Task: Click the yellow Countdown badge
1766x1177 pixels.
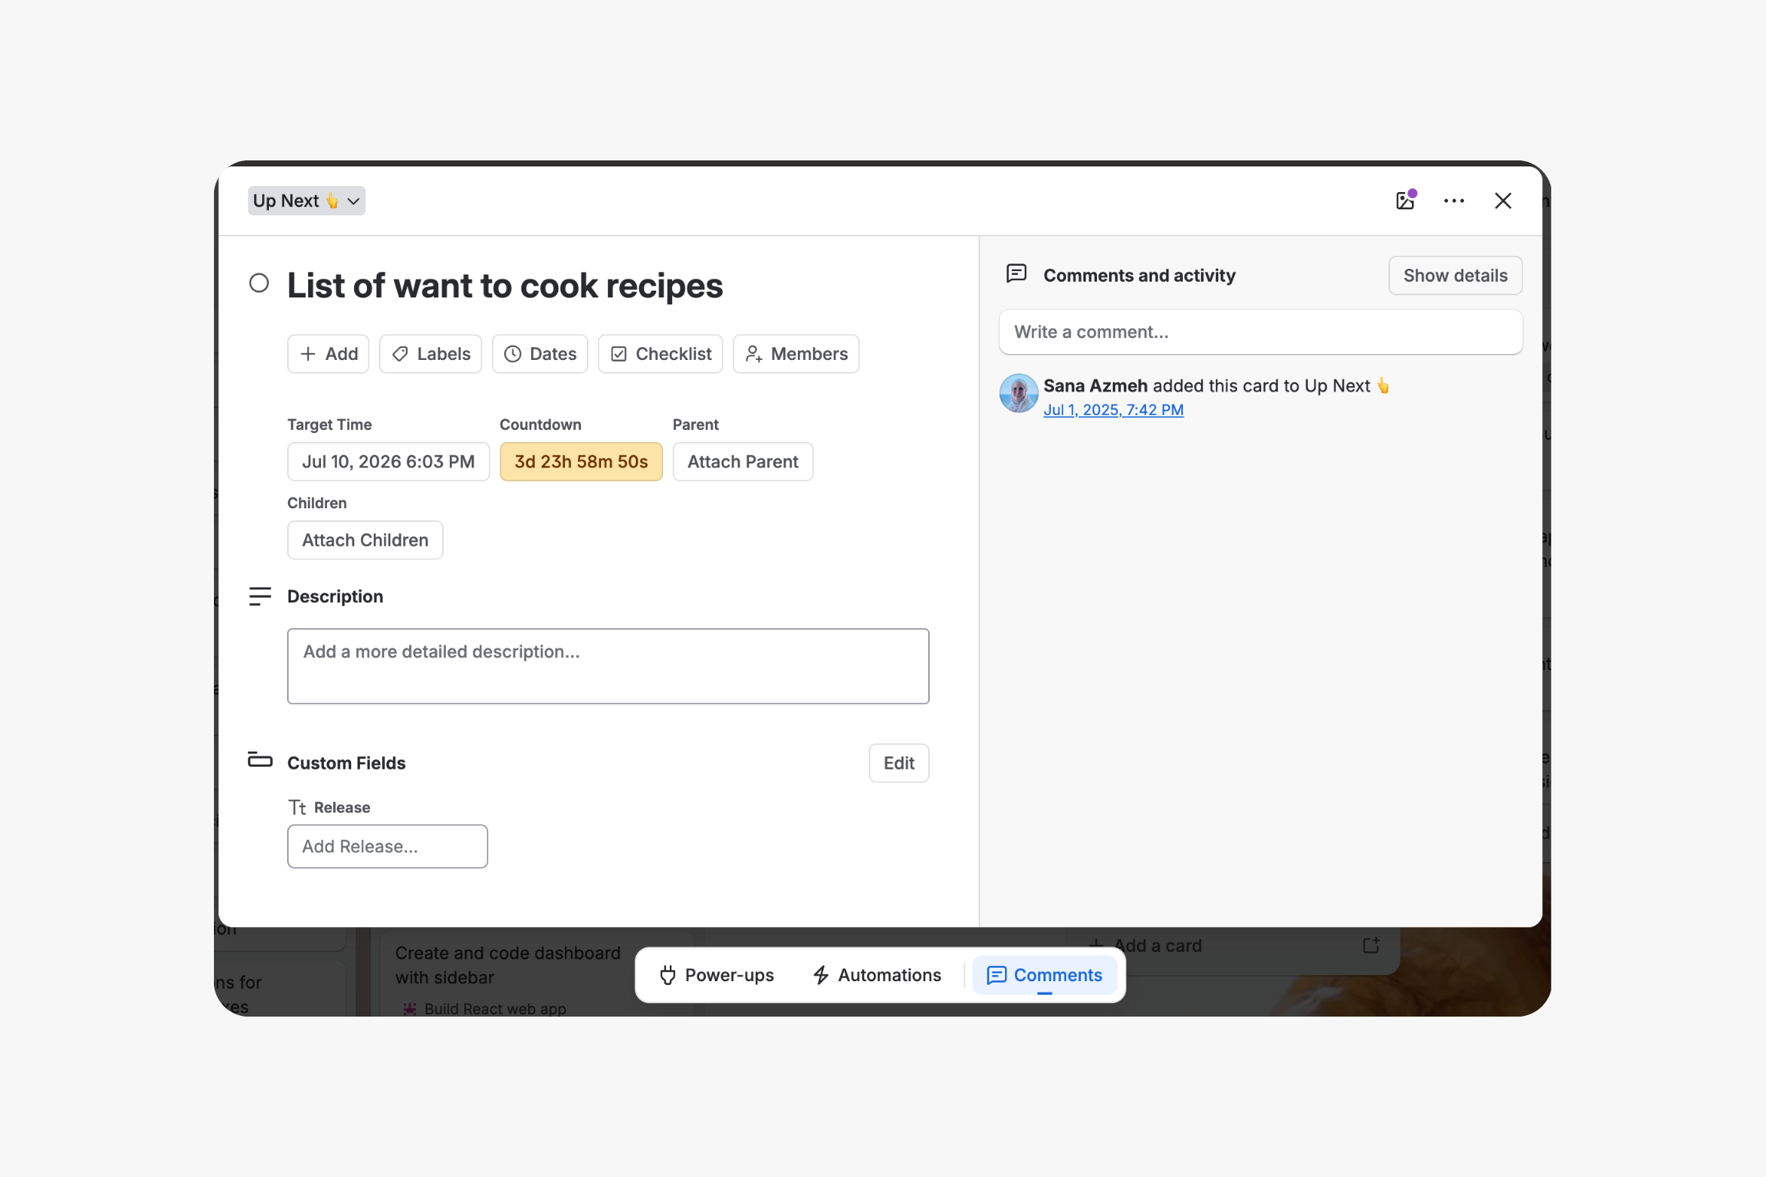Action: click(582, 462)
